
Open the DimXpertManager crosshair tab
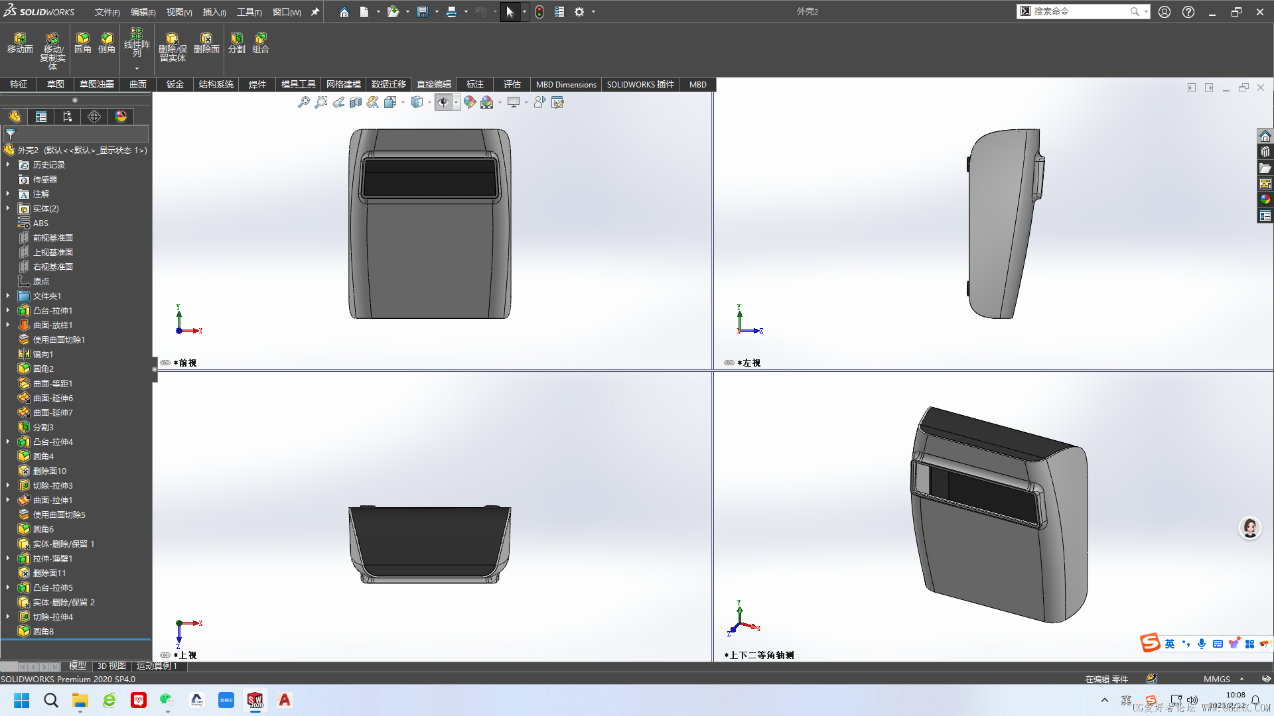pos(94,117)
